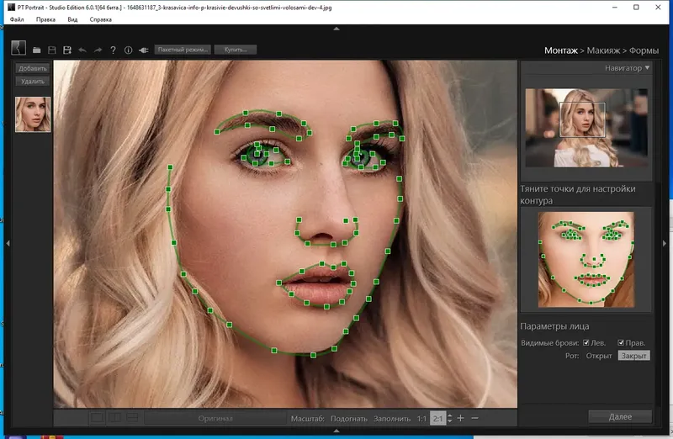Image resolution: width=673 pixels, height=439 pixels.
Task: Open the Вид menu
Action: tap(72, 19)
